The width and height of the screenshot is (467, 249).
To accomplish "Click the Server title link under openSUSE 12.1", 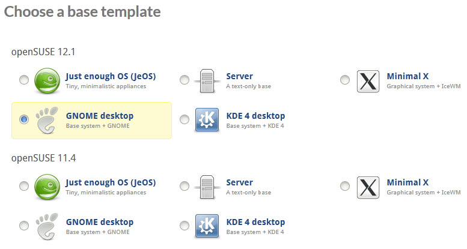I will (239, 76).
